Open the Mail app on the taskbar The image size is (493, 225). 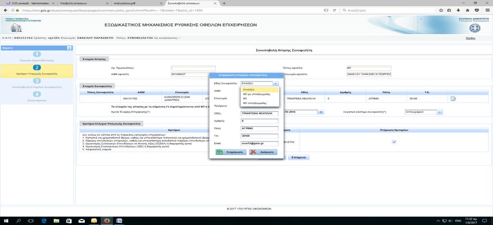point(82,221)
